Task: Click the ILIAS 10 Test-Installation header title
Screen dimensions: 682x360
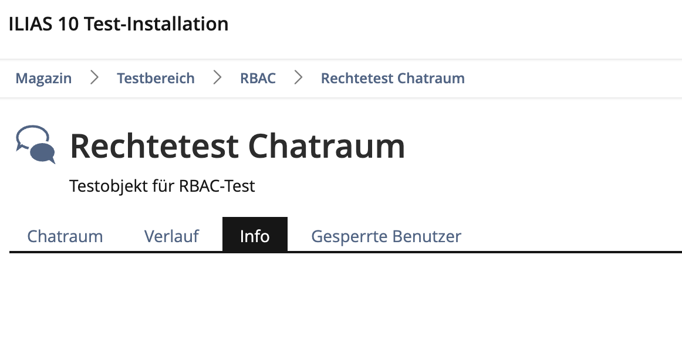Action: 119,25
